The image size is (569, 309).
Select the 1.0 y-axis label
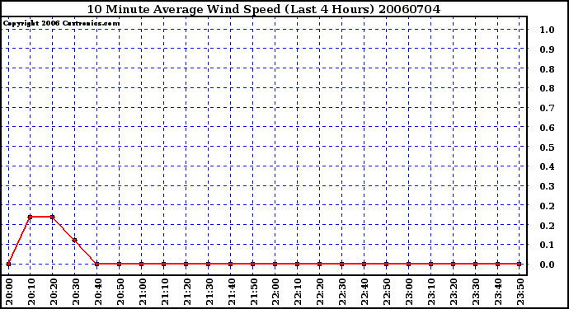547,30
